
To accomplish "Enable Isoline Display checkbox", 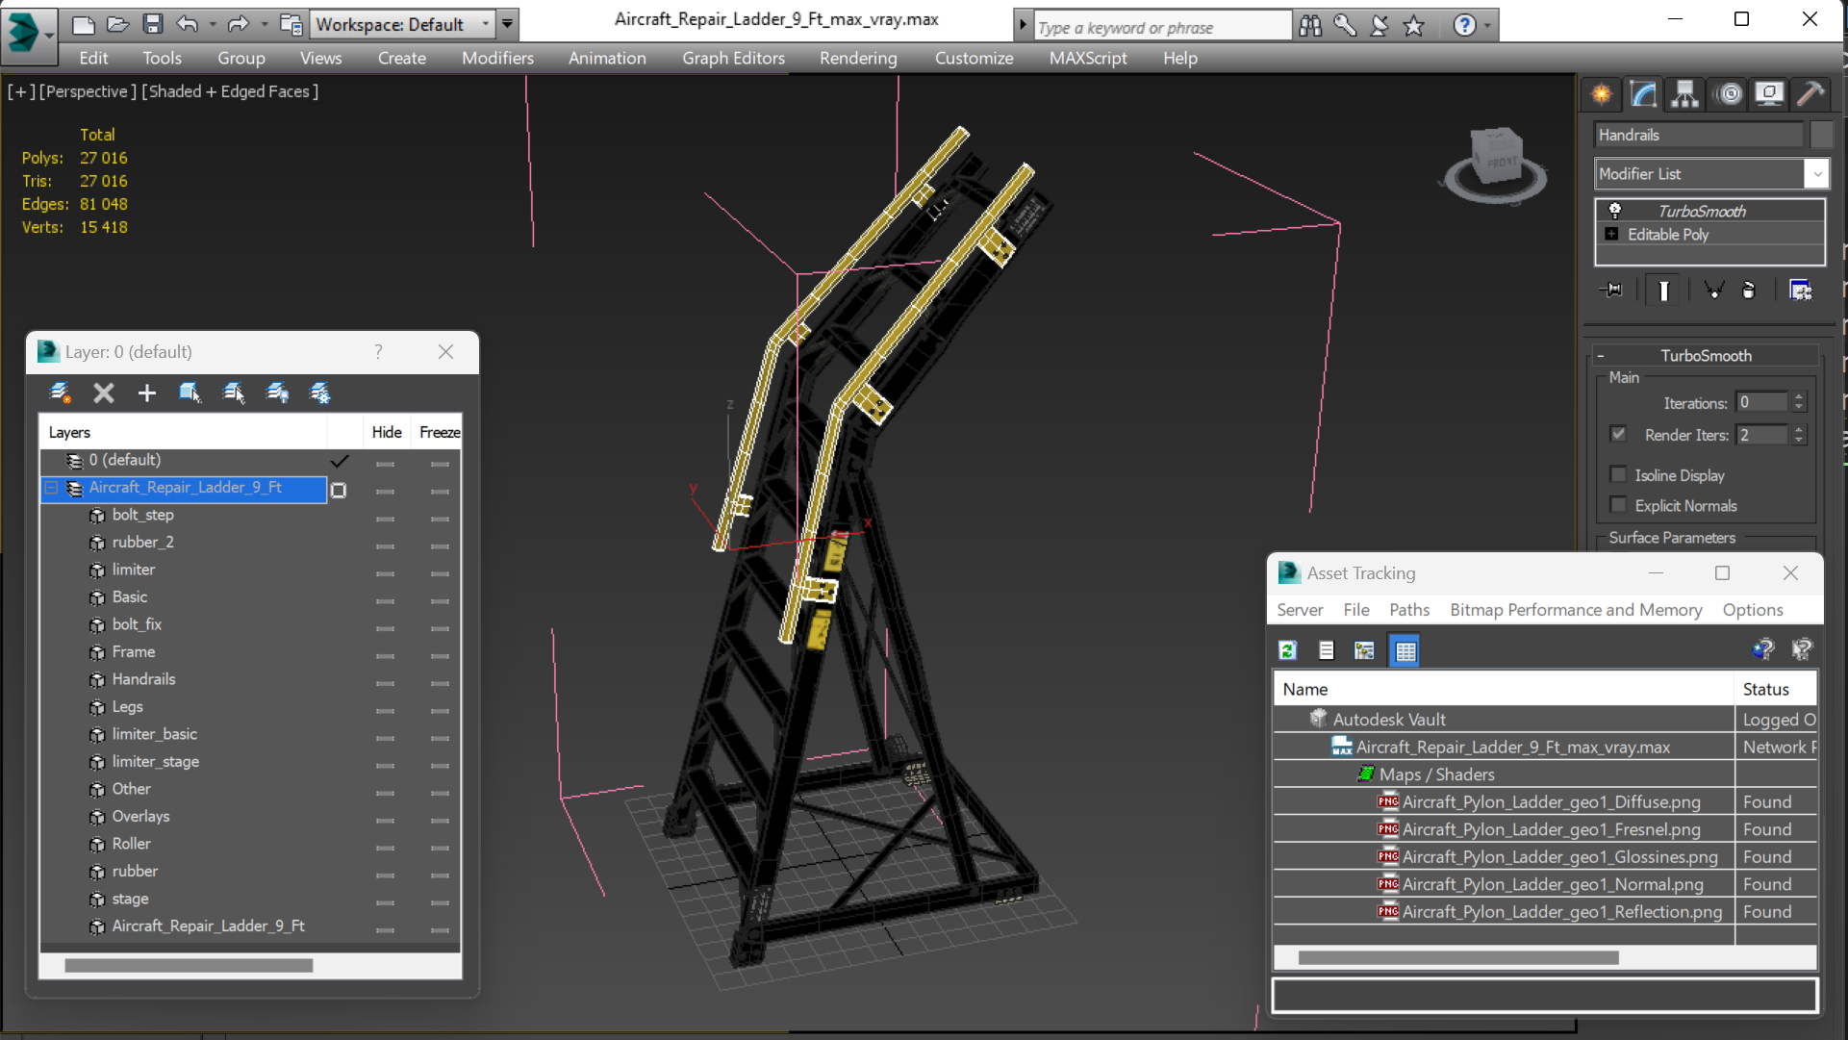I will [x=1618, y=474].
